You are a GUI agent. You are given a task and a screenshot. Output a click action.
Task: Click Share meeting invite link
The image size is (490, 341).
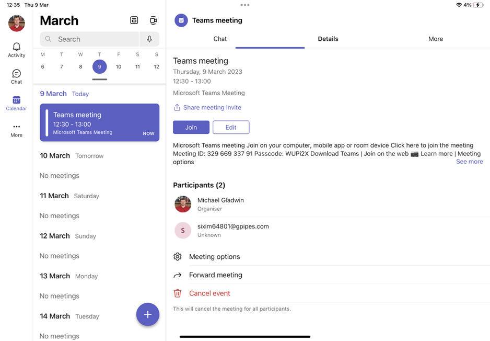coord(212,107)
